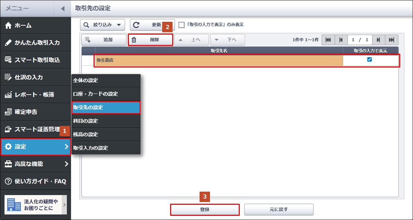Delete selected client with 削除
This screenshot has width=413, height=220.
[150, 40]
